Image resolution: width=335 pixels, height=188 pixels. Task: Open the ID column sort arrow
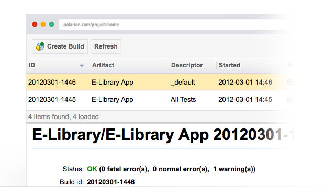[82, 66]
